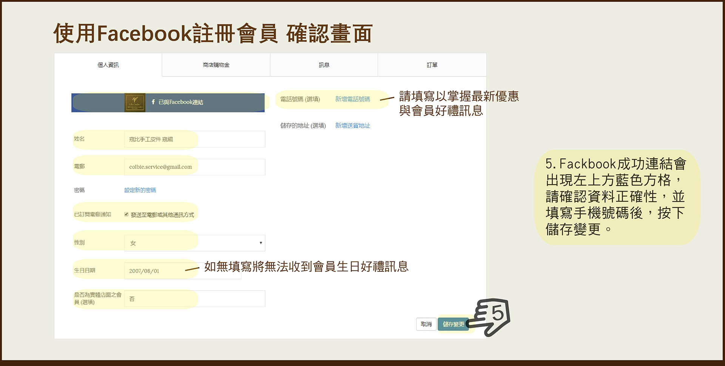Click the pointing hand icon numbered 5
The height and width of the screenshot is (366, 725).
(x=491, y=317)
